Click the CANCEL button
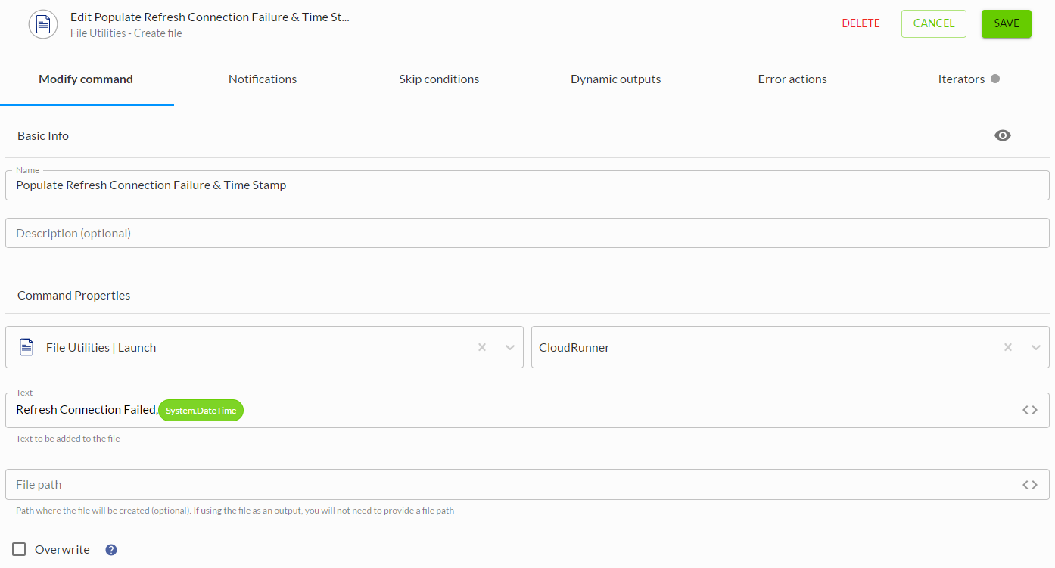Viewport: 1055px width, 568px height. pos(934,23)
